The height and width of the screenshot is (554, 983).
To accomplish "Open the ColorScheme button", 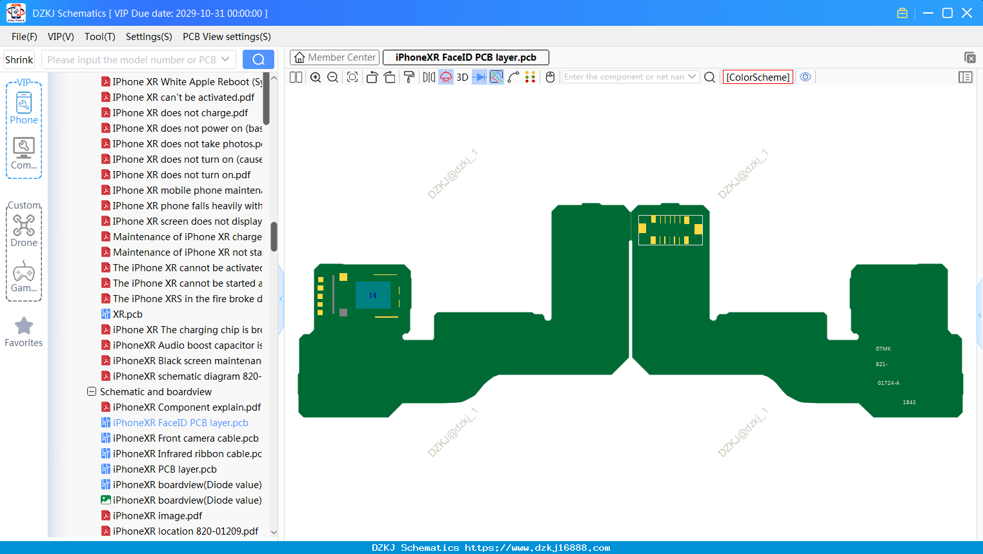I will 758,77.
